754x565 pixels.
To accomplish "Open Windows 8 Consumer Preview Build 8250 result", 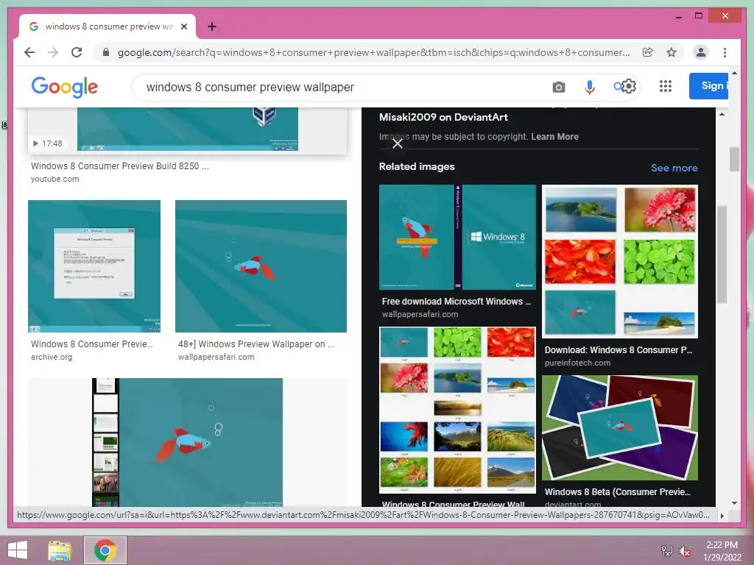I will [x=120, y=166].
